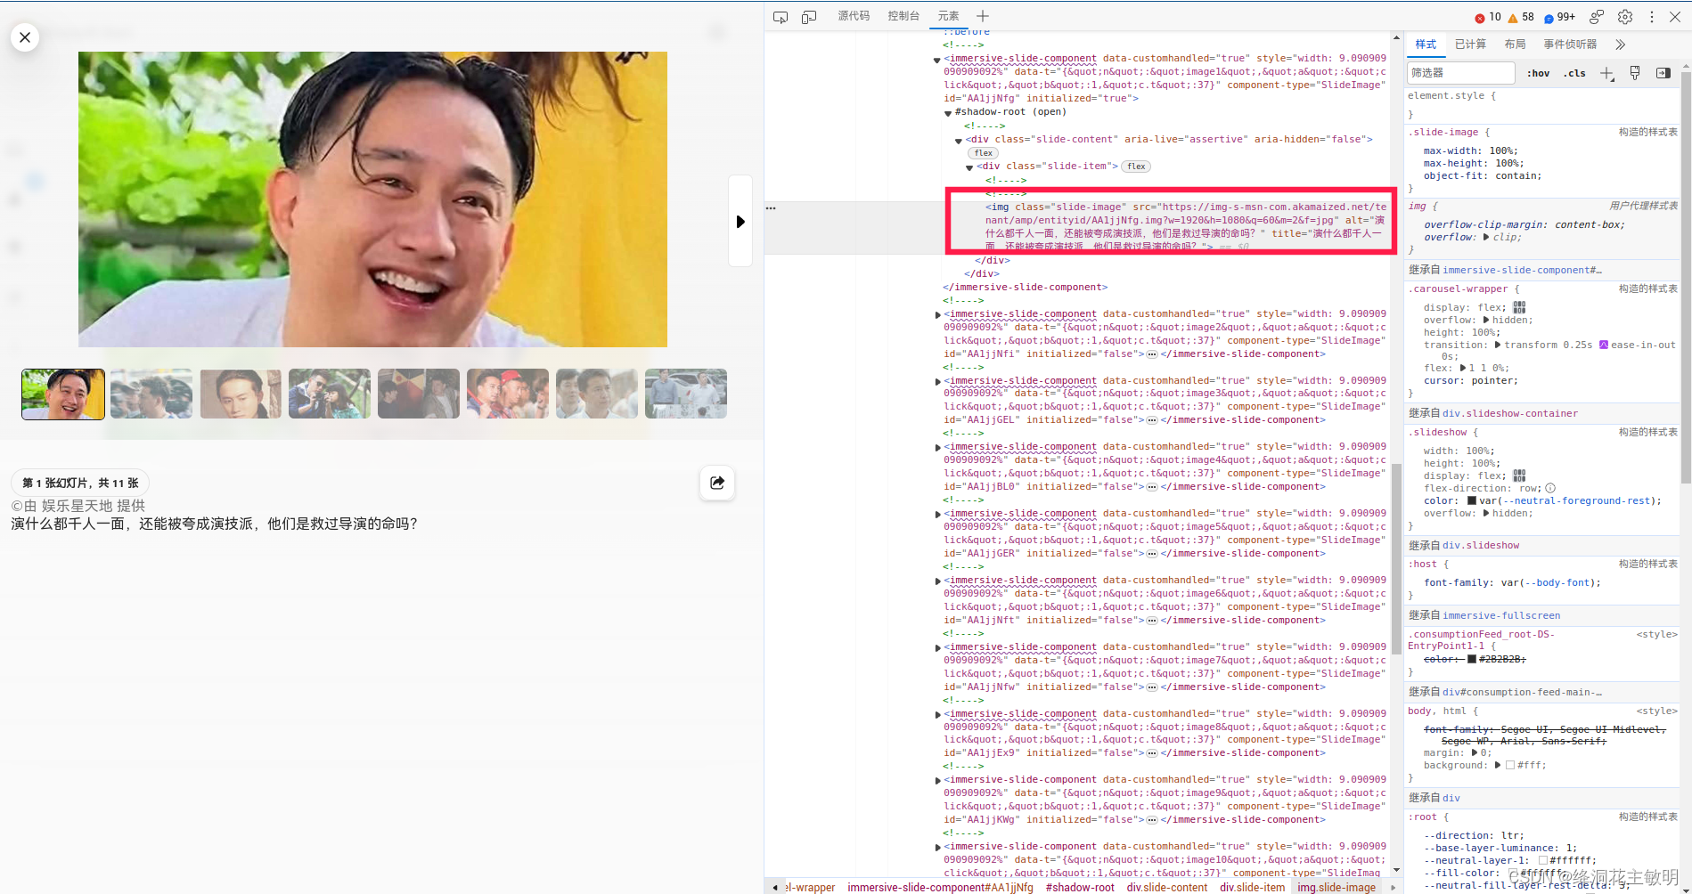Toggle device emulation mode icon
Screen dimensions: 1692x894
coord(809,17)
